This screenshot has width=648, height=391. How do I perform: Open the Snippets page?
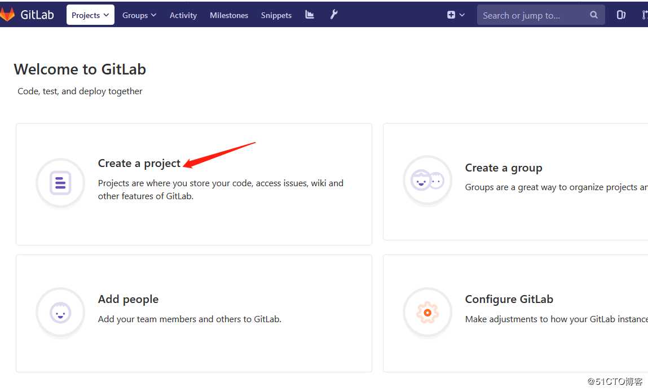(276, 15)
